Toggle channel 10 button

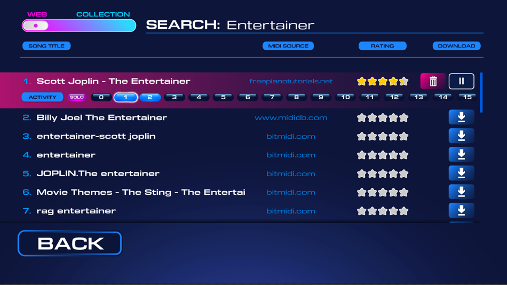(345, 97)
